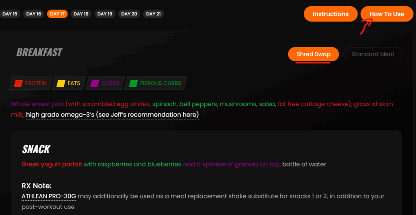Open the highlighted DAY 17 tab

57,14
